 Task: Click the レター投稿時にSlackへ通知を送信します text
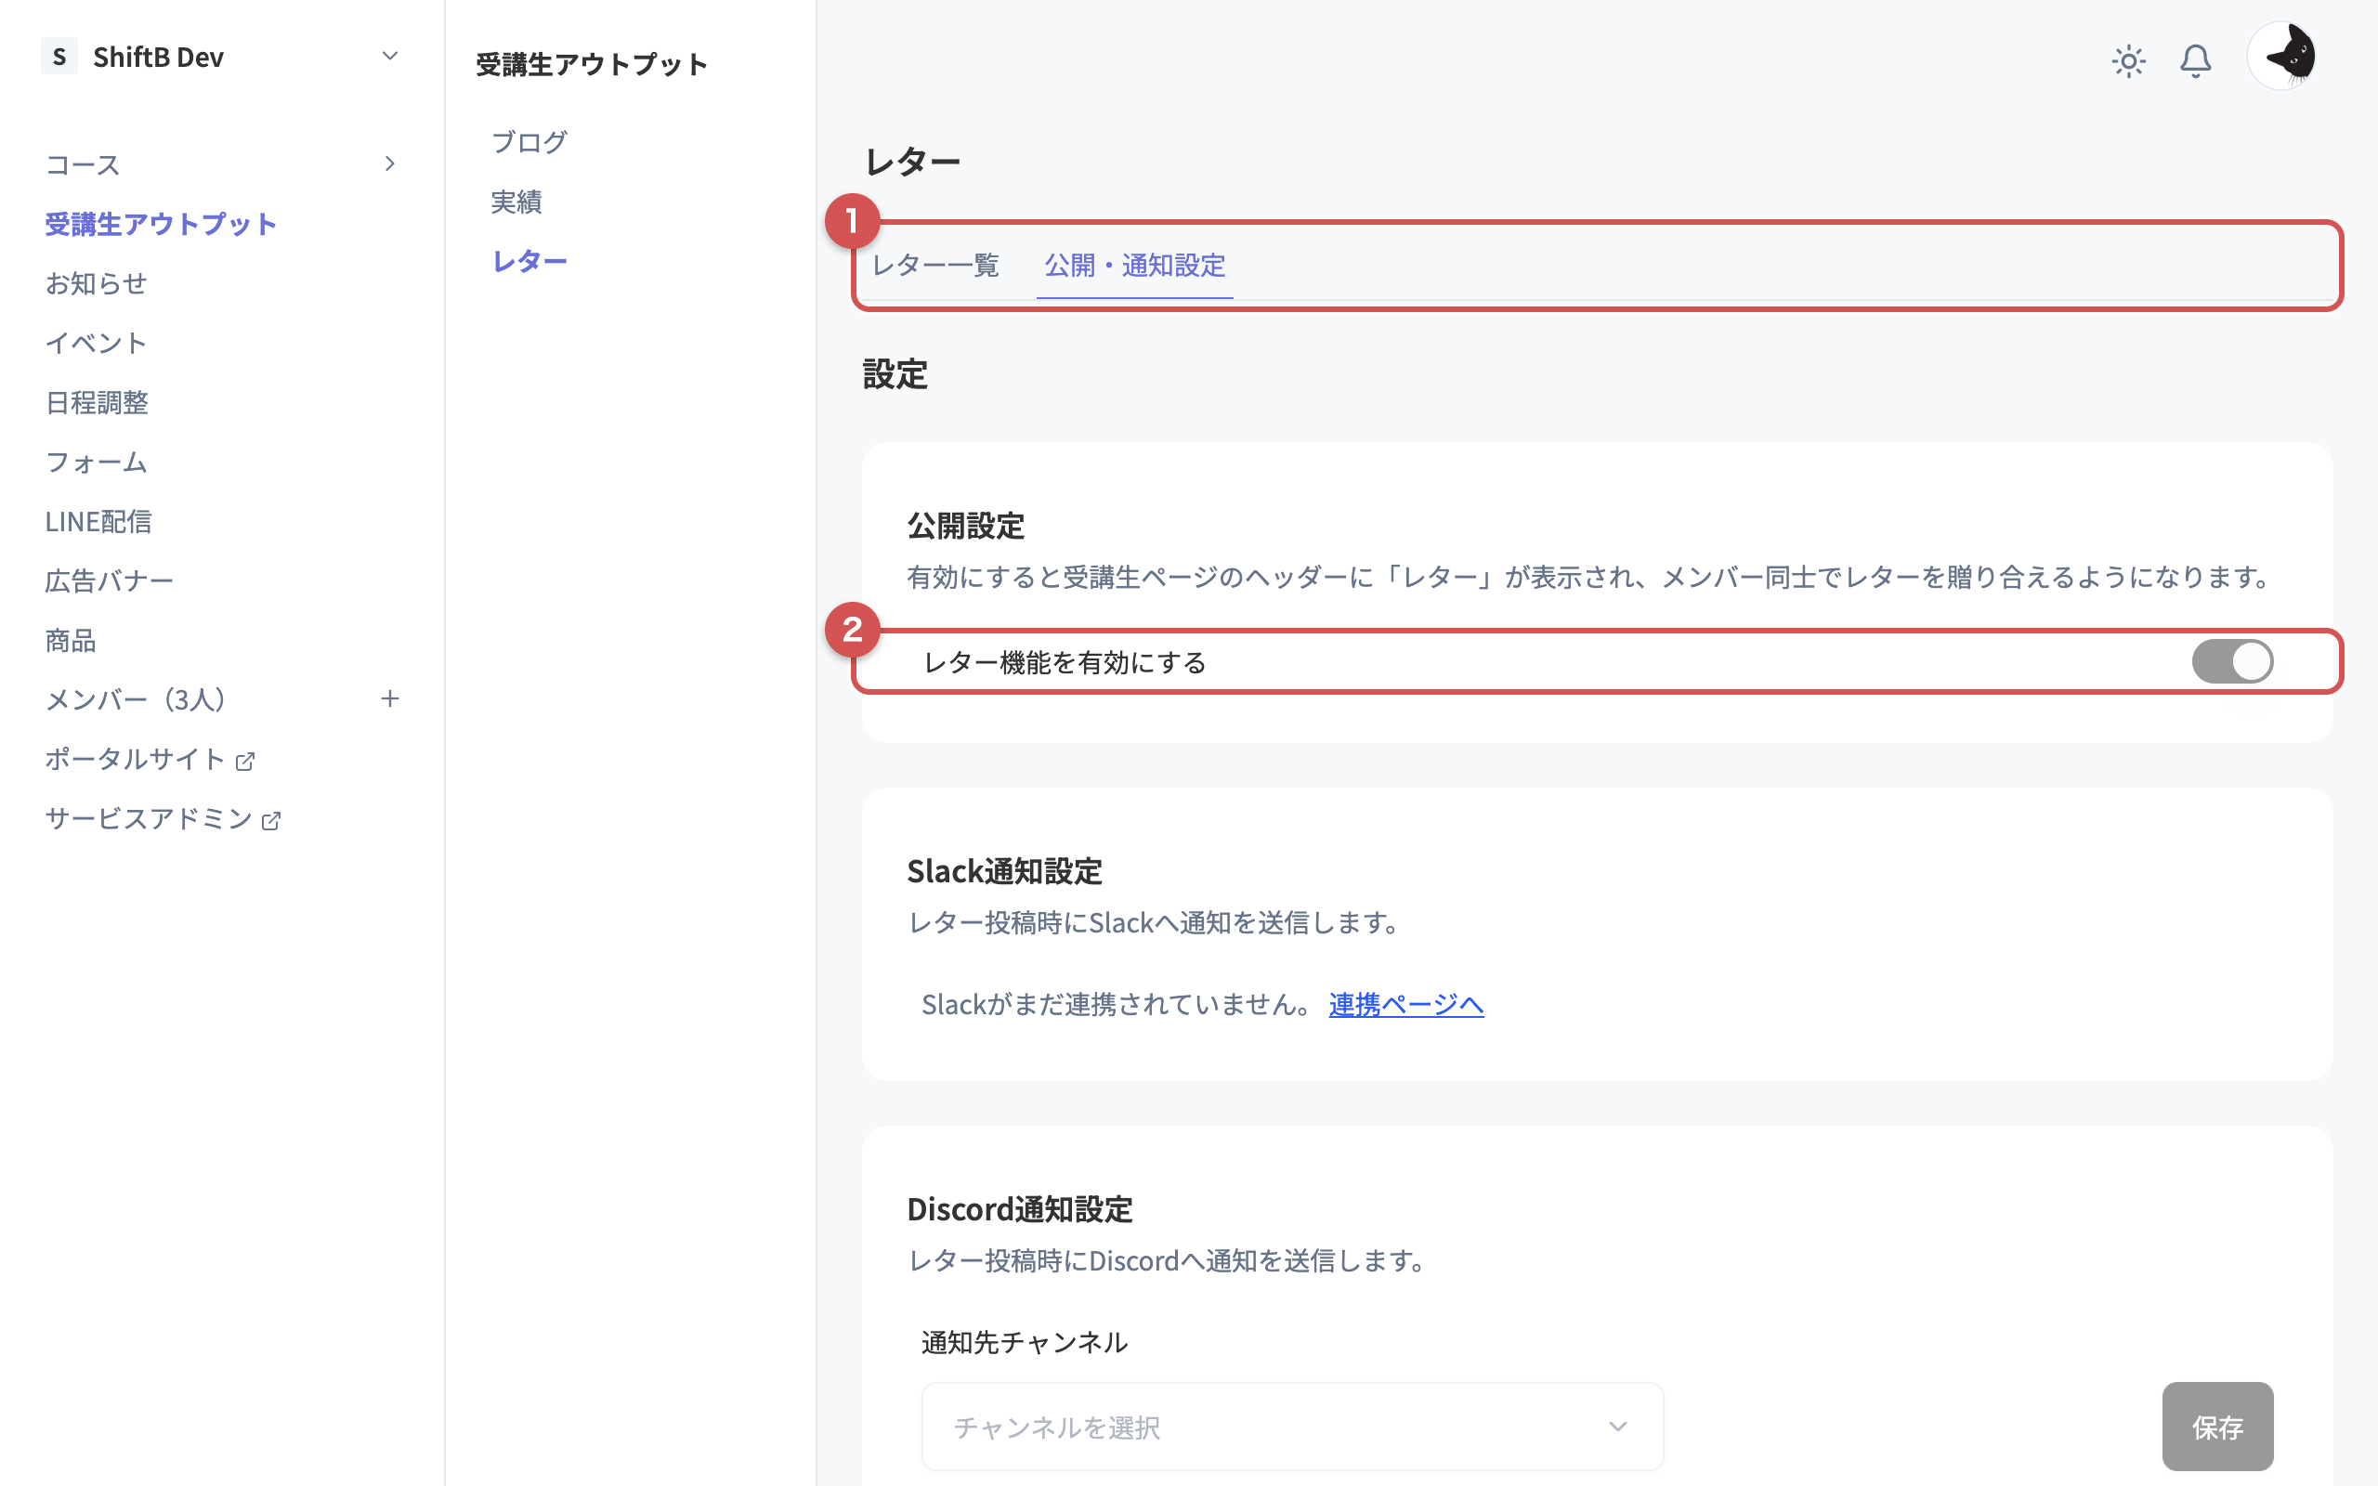1155,923
